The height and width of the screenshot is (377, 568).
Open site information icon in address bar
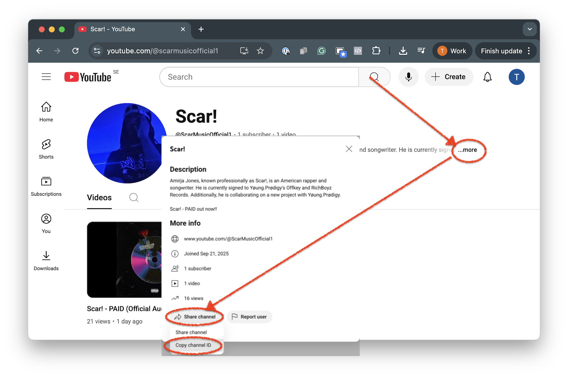tap(97, 51)
